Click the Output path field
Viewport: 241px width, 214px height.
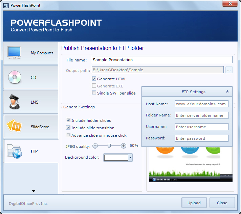[158, 70]
